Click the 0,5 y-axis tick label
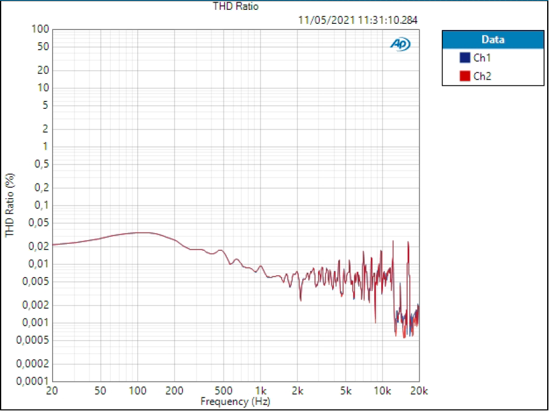The width and height of the screenshot is (549, 411). point(42,164)
